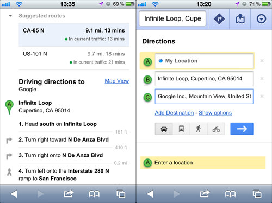This screenshot has height=203, width=272.
Task: Tap the share icon in left toolbar
Action: coord(69,194)
